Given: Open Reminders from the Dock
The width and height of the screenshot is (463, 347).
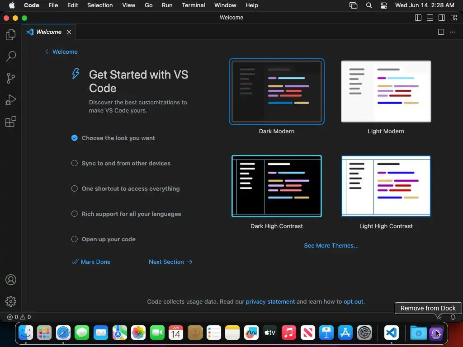Looking at the screenshot, I should coord(213,333).
